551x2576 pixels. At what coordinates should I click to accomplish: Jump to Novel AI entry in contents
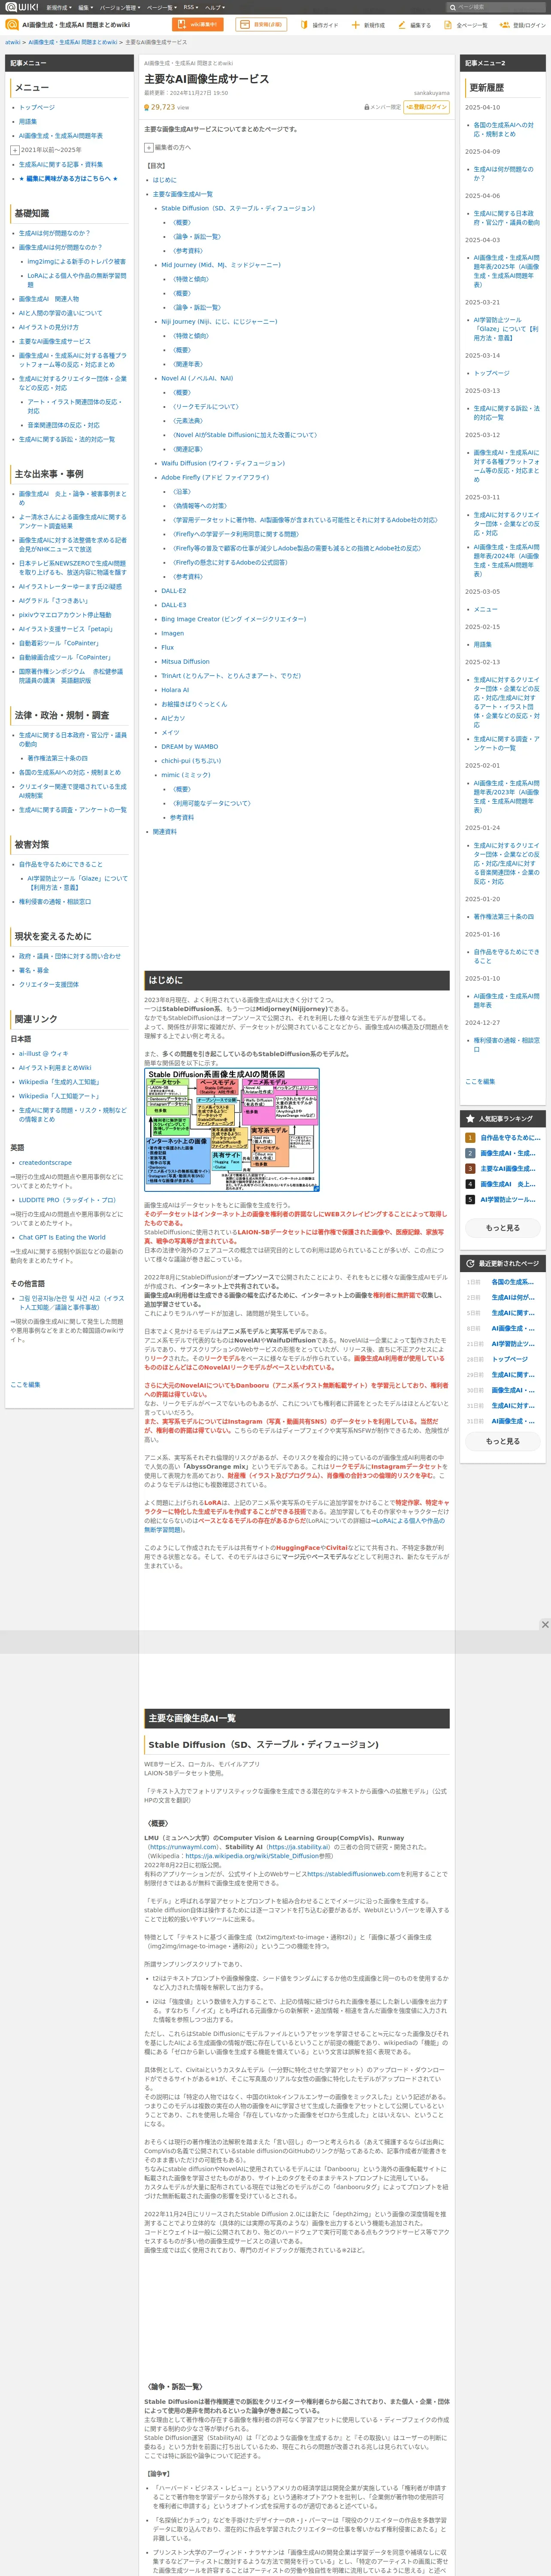197,378
